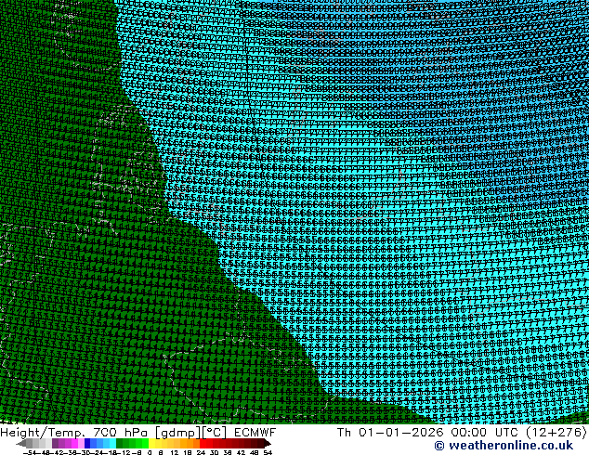The width and height of the screenshot is (589, 455).
Task: Click the weatheronline.co.uk copyright link
Action: pos(504,446)
